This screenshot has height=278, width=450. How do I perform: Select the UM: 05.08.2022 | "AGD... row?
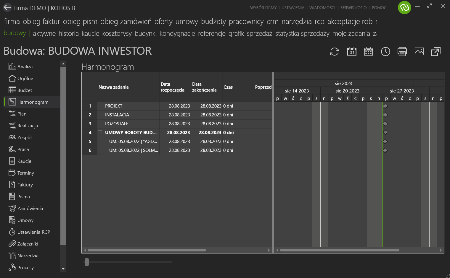[x=177, y=142]
